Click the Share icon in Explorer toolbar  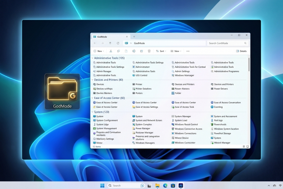point(141,51)
